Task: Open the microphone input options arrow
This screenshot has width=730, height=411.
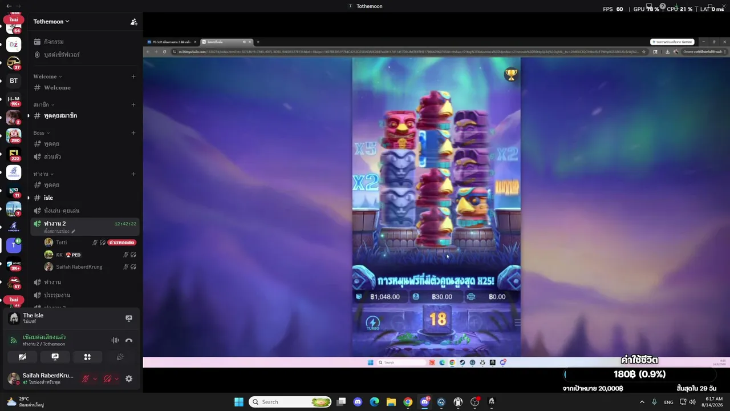Action: 95,378
